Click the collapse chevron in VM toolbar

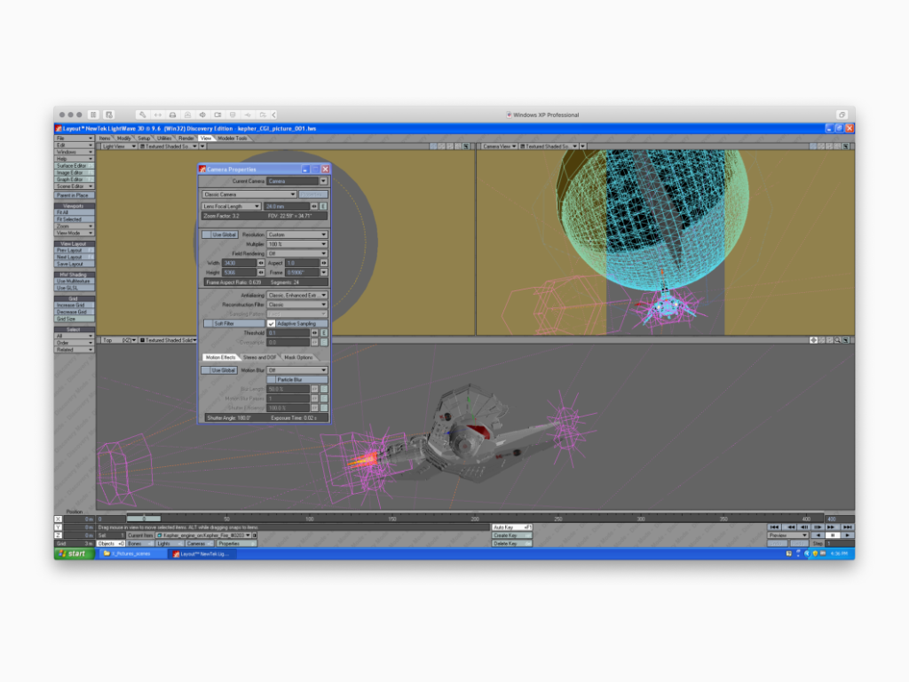(274, 115)
